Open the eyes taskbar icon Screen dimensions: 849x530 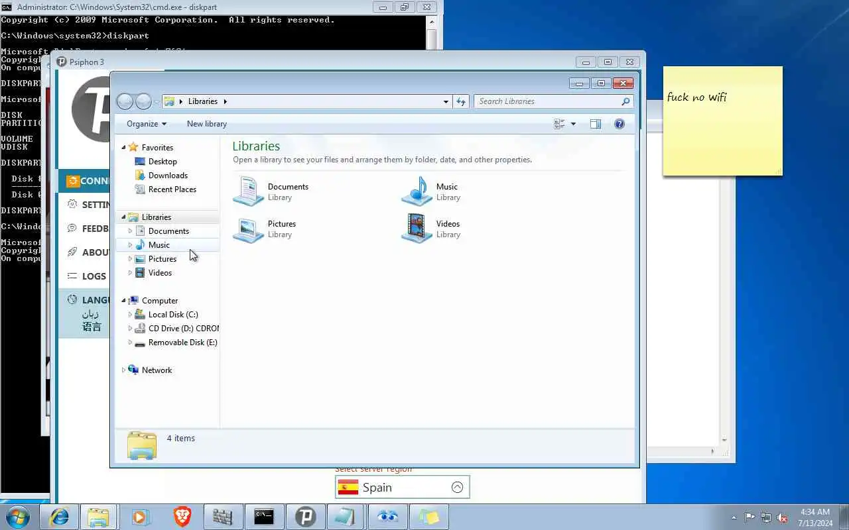(387, 517)
